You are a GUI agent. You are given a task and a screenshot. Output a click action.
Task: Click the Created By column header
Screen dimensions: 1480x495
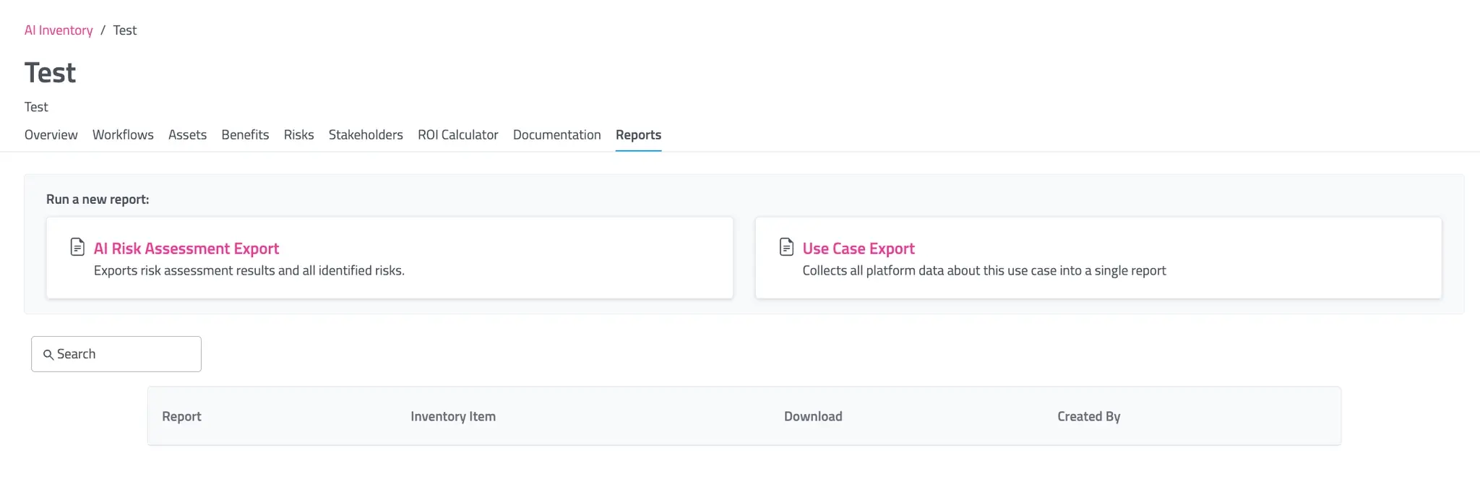pyautogui.click(x=1088, y=417)
